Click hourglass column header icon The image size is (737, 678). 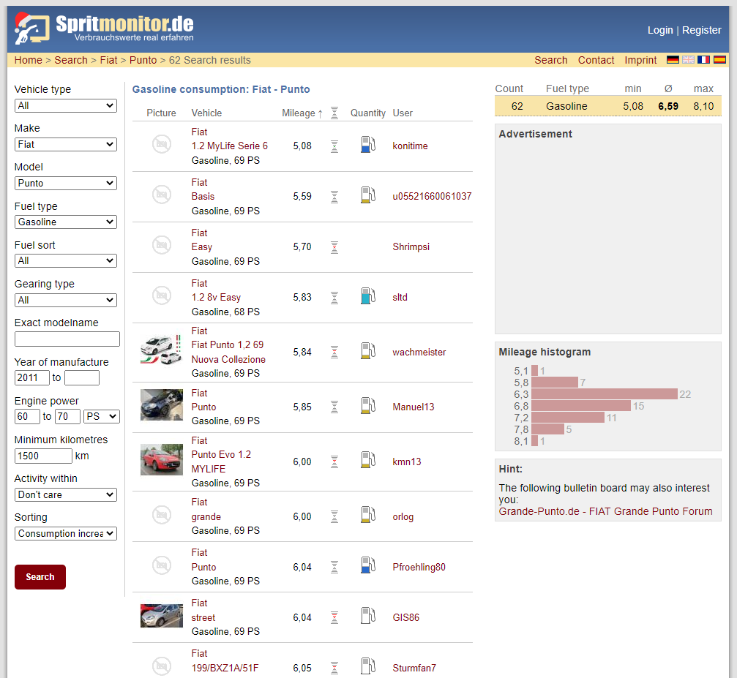click(334, 113)
